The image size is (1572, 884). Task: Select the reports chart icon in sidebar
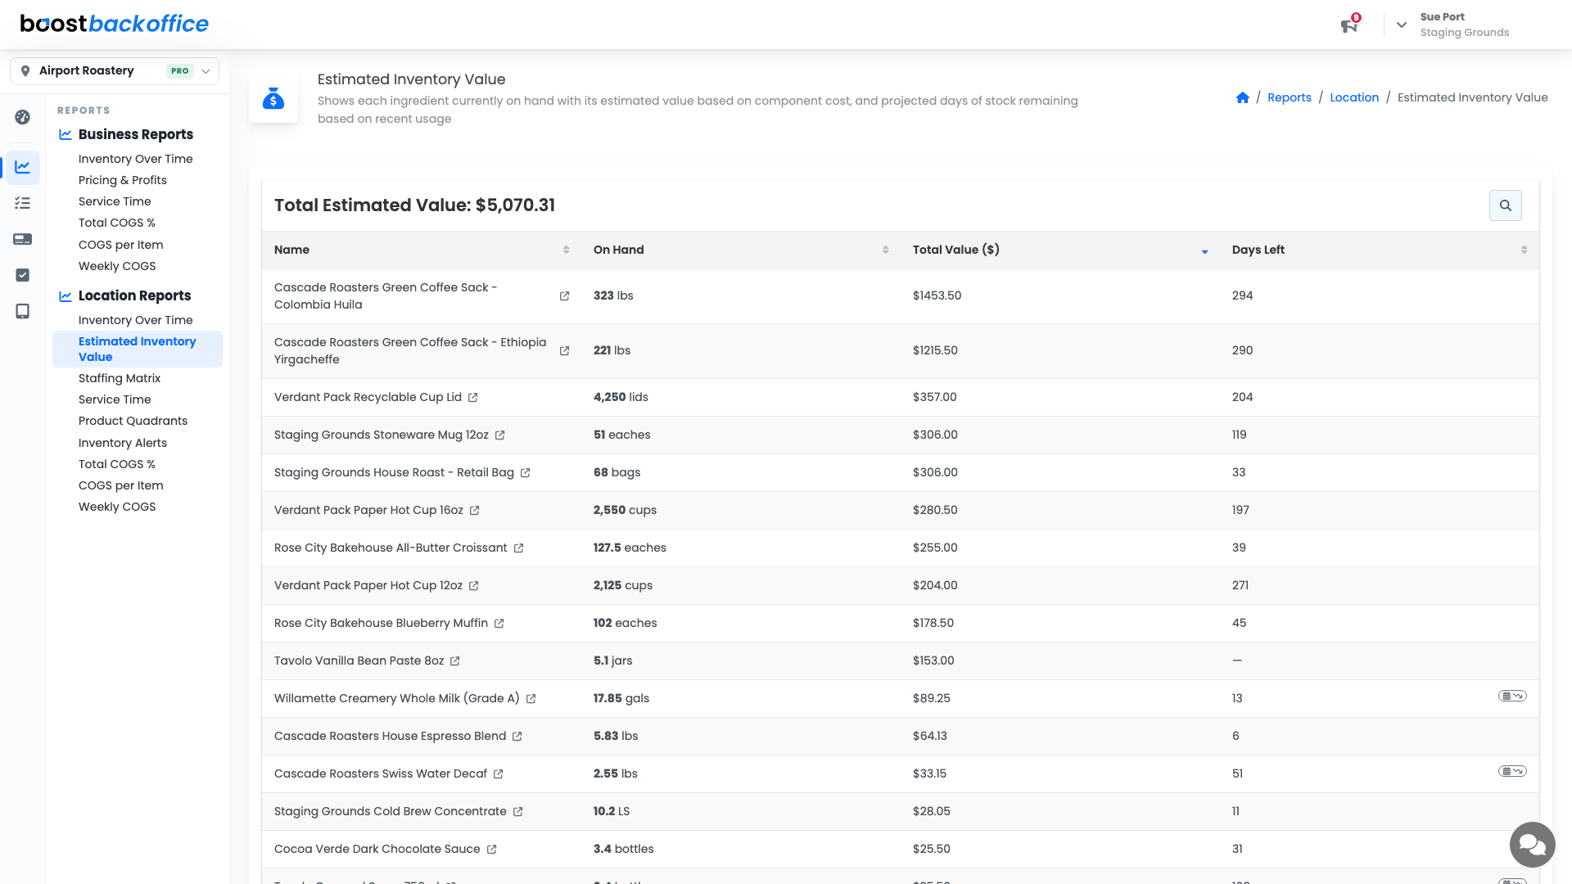[23, 167]
